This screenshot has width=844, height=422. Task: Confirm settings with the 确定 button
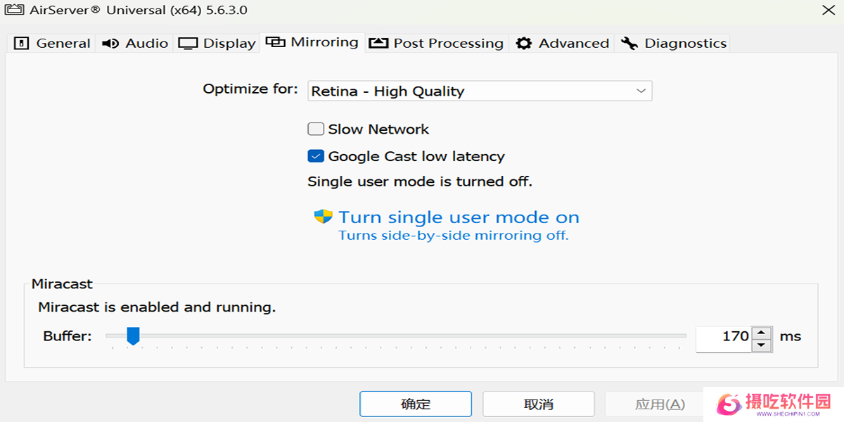pyautogui.click(x=416, y=404)
